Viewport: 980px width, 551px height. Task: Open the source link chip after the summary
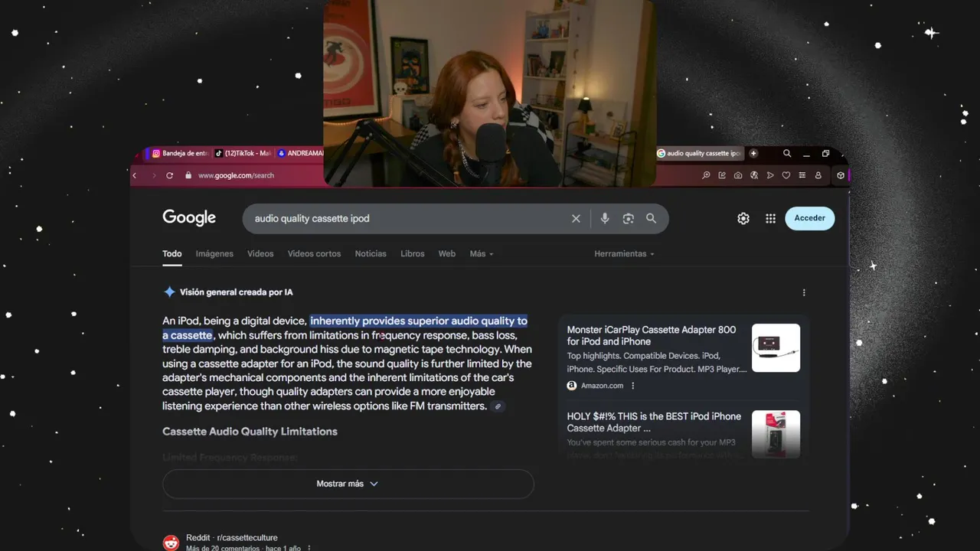pos(498,406)
